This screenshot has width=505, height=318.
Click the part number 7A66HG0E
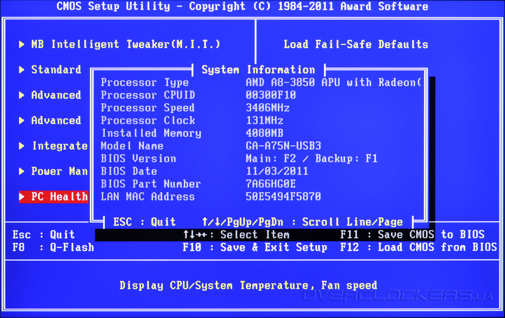point(271,184)
